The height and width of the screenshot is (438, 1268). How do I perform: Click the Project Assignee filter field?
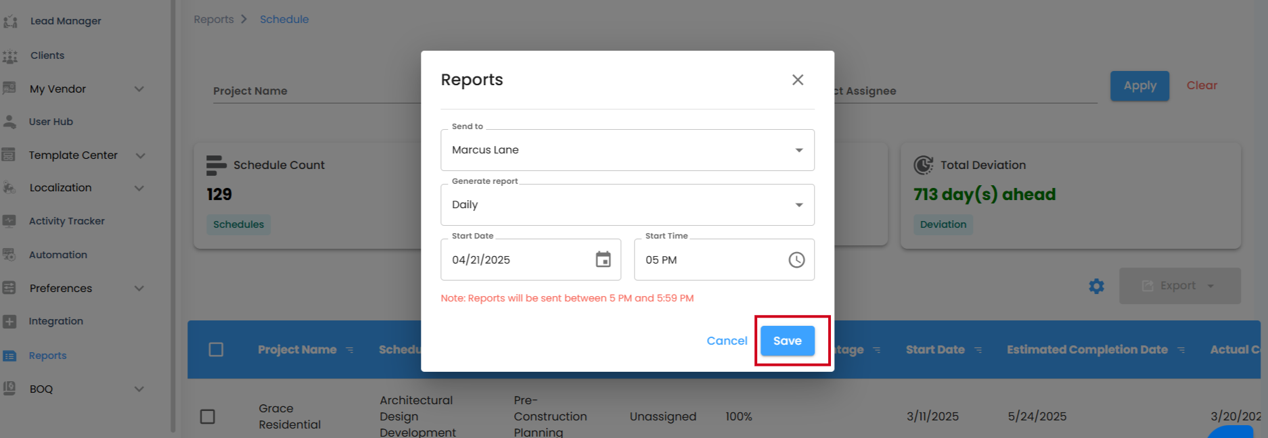point(966,91)
